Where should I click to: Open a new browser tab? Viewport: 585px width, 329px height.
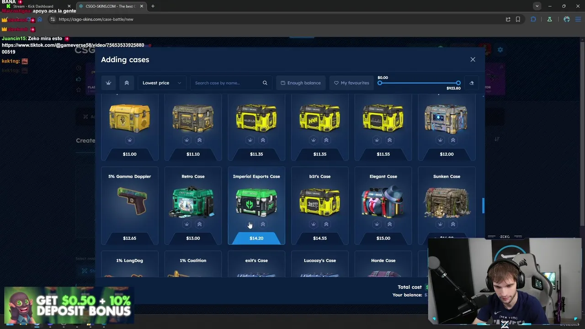(153, 6)
